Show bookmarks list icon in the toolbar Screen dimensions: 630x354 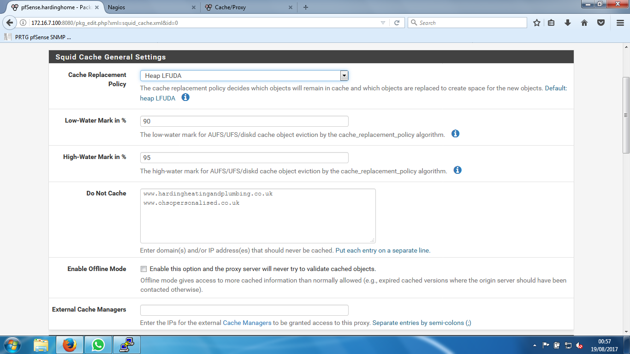pyautogui.click(x=551, y=23)
